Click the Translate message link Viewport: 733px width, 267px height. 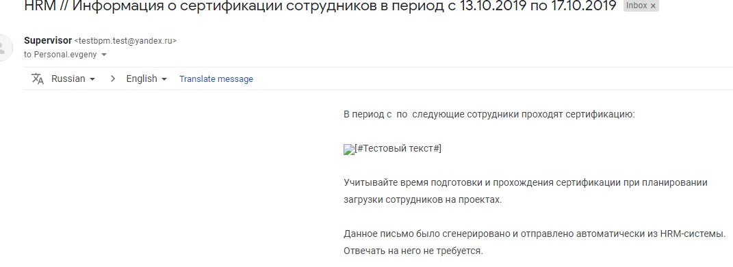[x=216, y=79]
